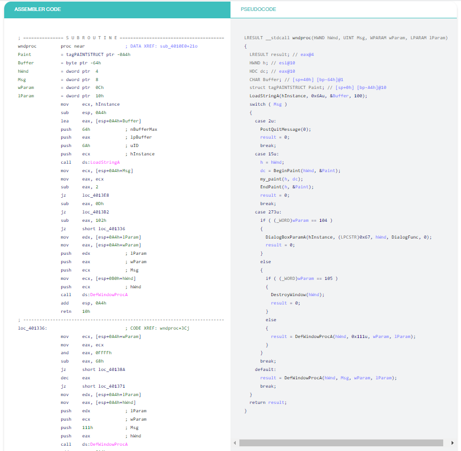Image resolution: width=461 pixels, height=451 pixels.
Task: Click 'HDC dc;' declaration line
Action: (272, 71)
